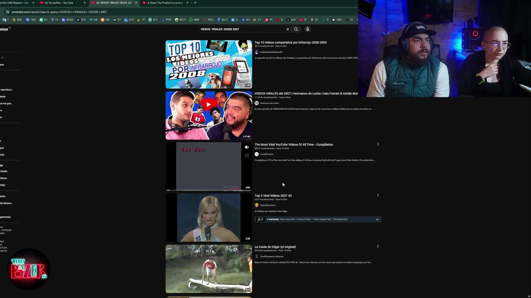Click the Miss Teen USA video thumbnail
The height and width of the screenshot is (298, 531).
pos(209,218)
